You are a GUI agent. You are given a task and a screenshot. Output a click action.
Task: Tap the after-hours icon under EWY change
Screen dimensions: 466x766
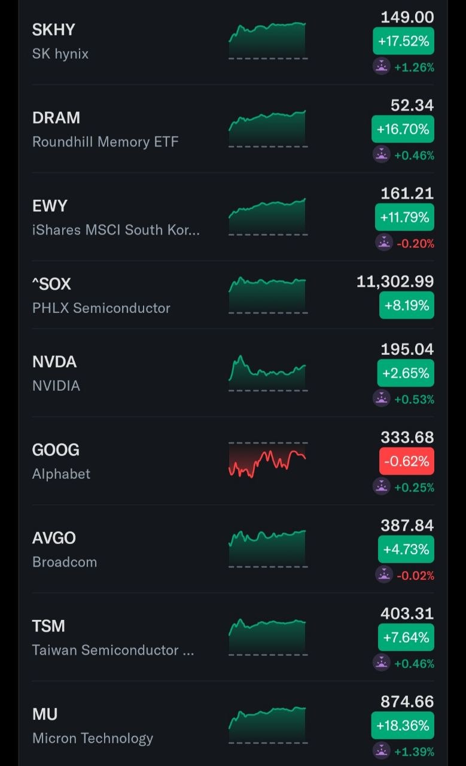[x=383, y=243]
